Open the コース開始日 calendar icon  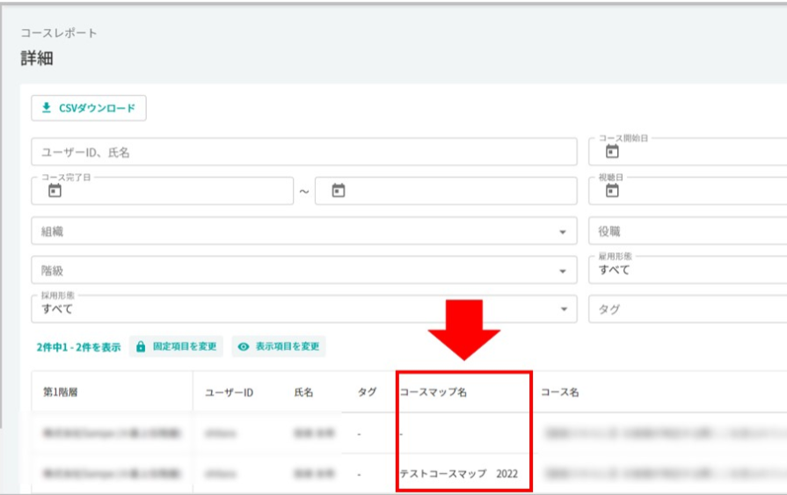612,151
